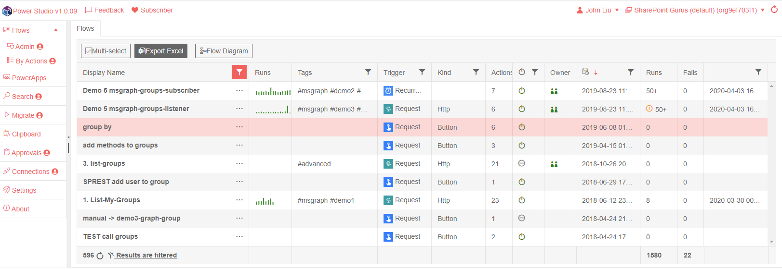782x270 pixels.
Task: Click owner icon for 3. list-groups row
Action: [554, 164]
